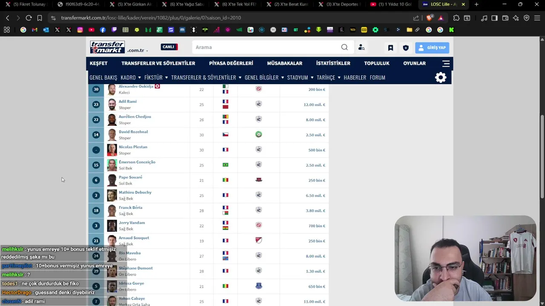Click Yohan Cabaye's 11.00 mil. € value
Viewport: 545px width, 306px height.
point(315,302)
